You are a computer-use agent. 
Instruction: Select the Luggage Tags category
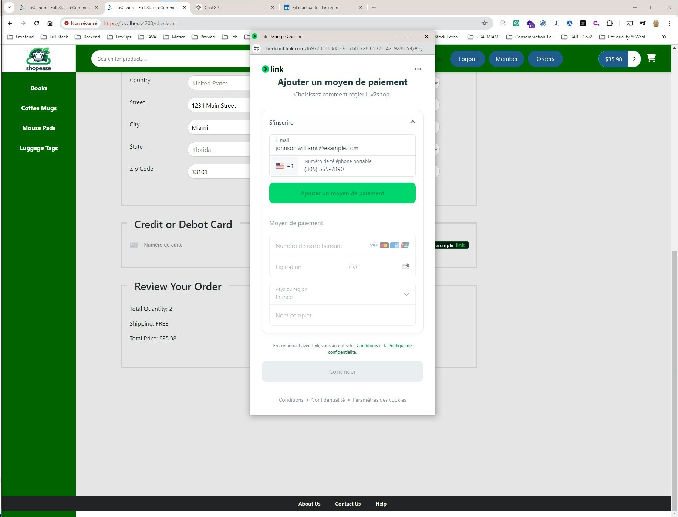tap(39, 148)
